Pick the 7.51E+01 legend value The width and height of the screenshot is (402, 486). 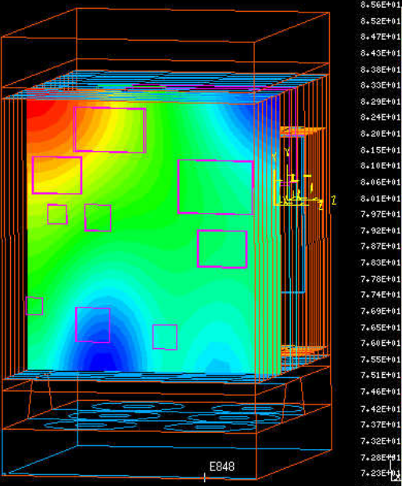click(381, 376)
